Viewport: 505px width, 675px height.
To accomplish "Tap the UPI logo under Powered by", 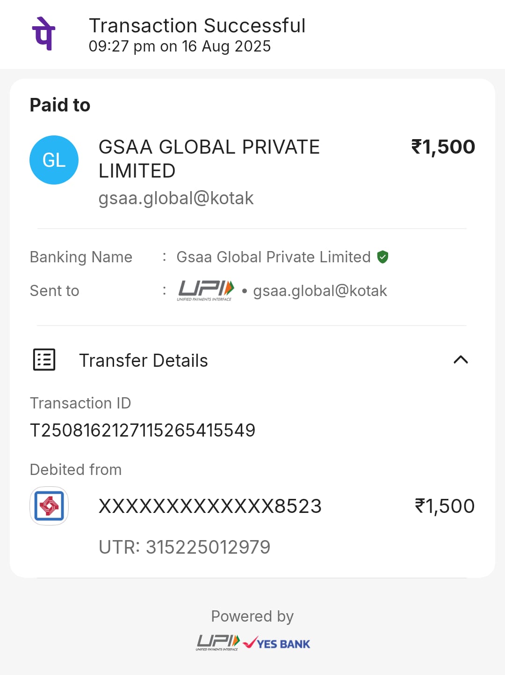I will [x=218, y=642].
